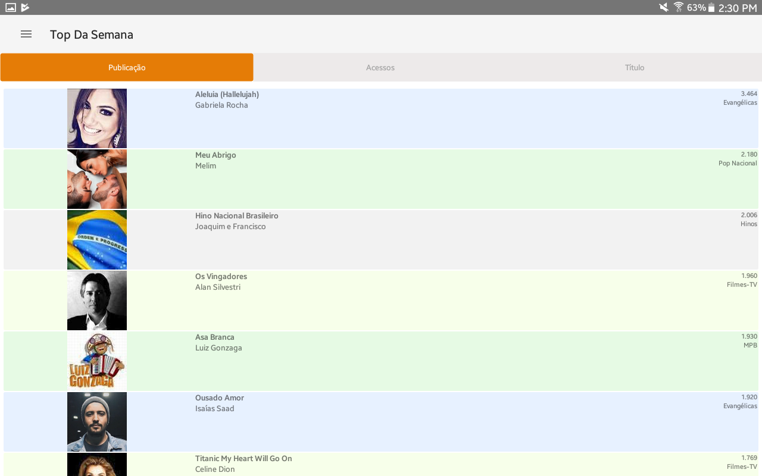Tap the Luiz Gonzaga cartoon thumbnail
The width and height of the screenshot is (762, 476).
click(x=97, y=361)
